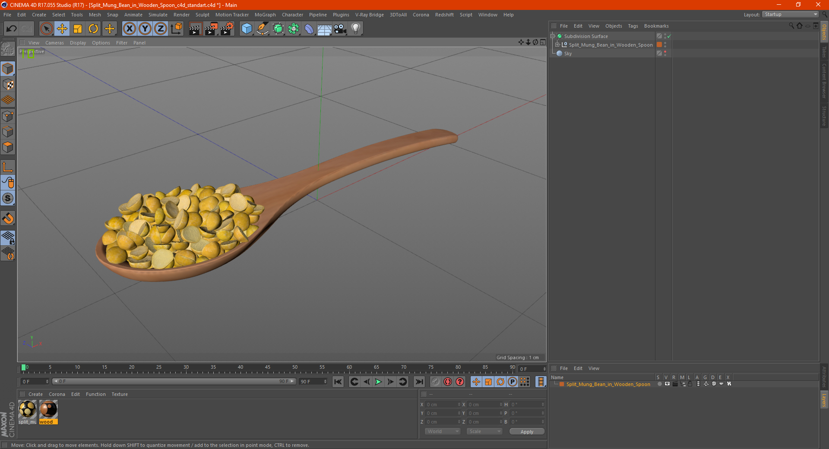Toggle layer lock icon
This screenshot has width=829, height=449.
[690, 384]
